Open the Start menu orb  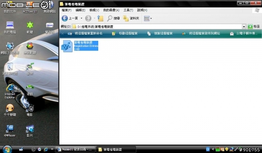pos(7,149)
